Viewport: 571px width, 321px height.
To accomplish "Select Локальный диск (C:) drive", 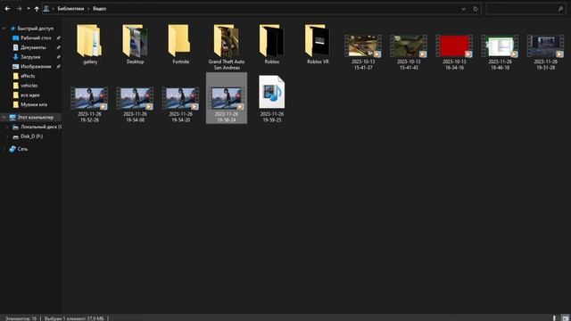I will [41, 127].
